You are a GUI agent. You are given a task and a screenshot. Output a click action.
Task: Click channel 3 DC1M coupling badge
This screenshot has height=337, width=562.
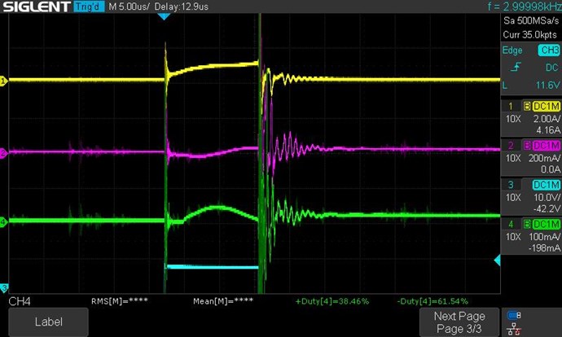pyautogui.click(x=547, y=185)
